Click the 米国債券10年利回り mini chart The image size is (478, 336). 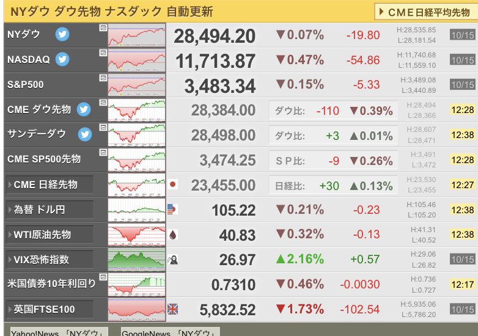click(x=136, y=285)
